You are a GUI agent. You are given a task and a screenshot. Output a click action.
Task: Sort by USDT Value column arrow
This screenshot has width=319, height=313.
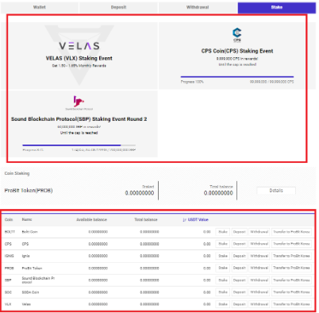click(185, 220)
